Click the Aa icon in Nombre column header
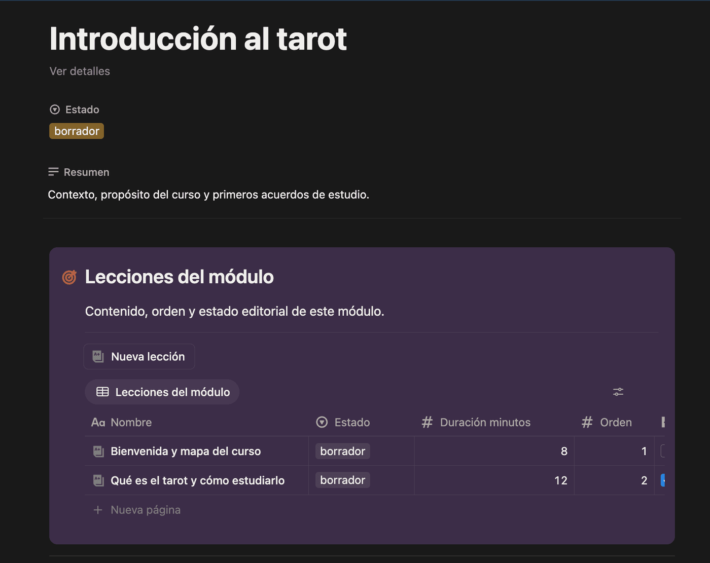The height and width of the screenshot is (563, 710). [98, 422]
